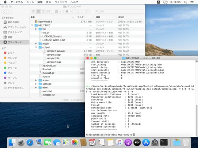Open the ヘルプ menu

pos(74,2)
